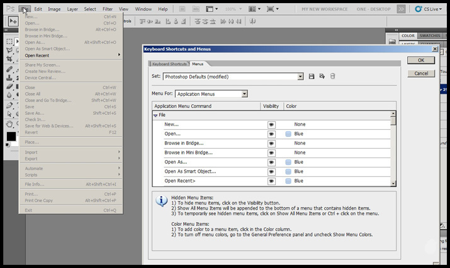Create new set from current shortcuts icon
Viewport: 450px width, 268px height.
click(x=322, y=77)
